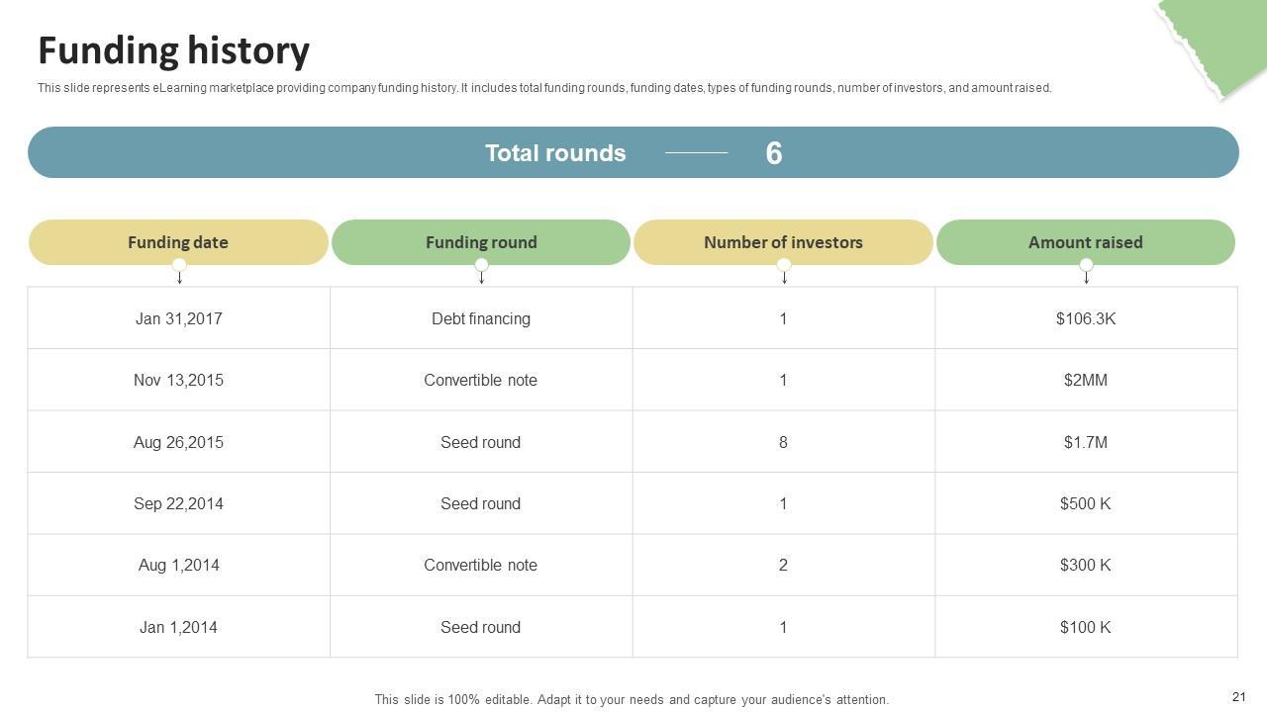Screen dimensions: 1267x712
Task: Click the slide number 21
Action: pyautogui.click(x=1239, y=697)
